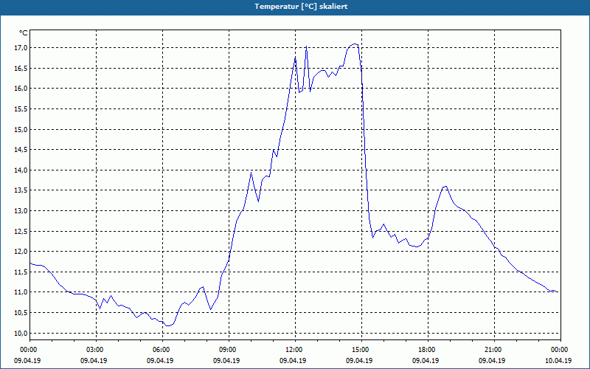590x369 pixels.
Task: Select the '16,5' y-axis value
Action: 21,68
